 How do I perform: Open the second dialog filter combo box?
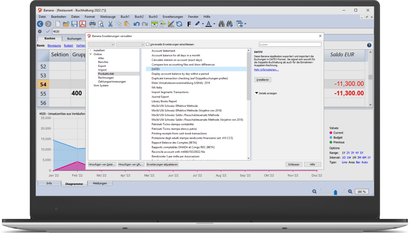pyautogui.click(x=130, y=45)
